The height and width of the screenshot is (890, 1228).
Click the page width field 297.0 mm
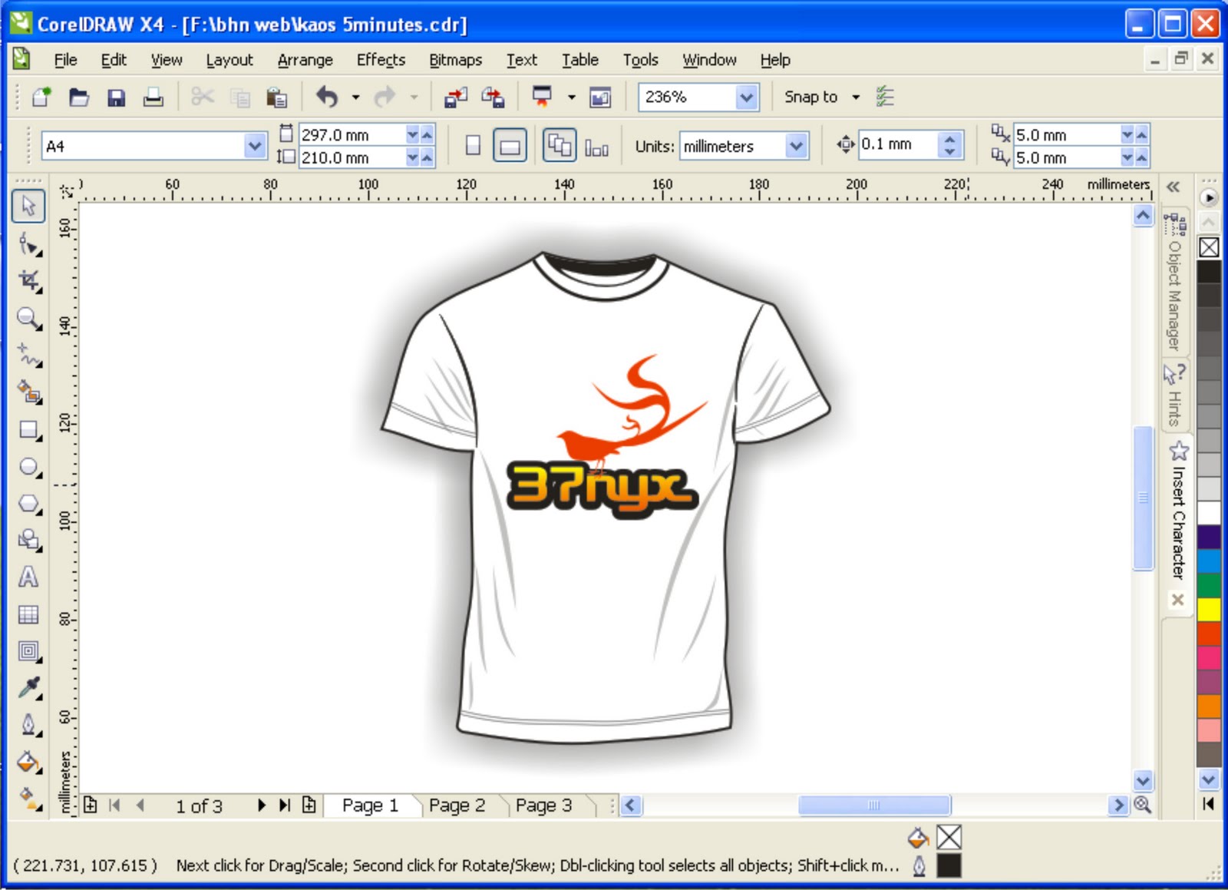pos(352,134)
